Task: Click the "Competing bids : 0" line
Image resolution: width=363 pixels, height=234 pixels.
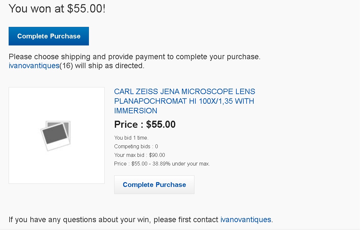Action: click(x=136, y=146)
